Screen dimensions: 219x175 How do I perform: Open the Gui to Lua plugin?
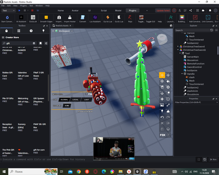(108, 19)
